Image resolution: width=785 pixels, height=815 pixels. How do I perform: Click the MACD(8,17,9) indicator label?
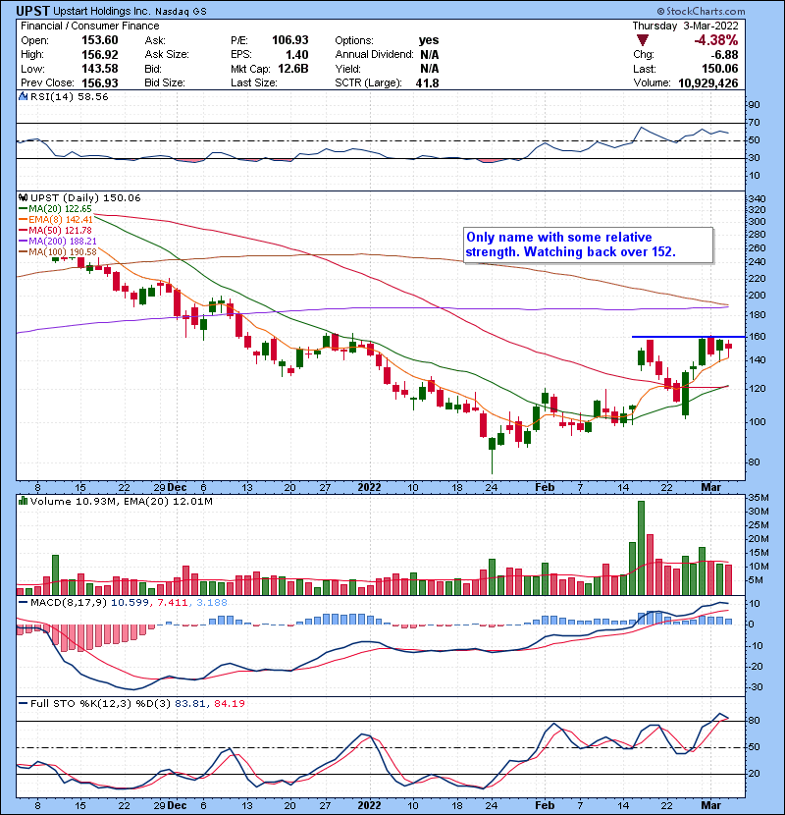pyautogui.click(x=70, y=603)
